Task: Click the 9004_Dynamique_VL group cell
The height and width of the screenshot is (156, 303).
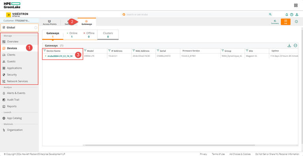Action: click(x=232, y=56)
